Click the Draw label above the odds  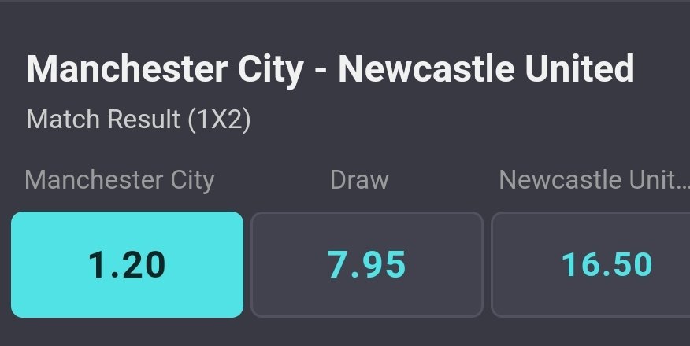pos(359,180)
